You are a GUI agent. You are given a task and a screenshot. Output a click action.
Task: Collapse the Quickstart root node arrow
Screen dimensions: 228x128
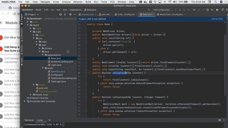[25, 18]
